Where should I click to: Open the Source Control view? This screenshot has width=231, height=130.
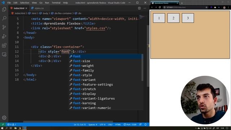click(x=4, y=27)
